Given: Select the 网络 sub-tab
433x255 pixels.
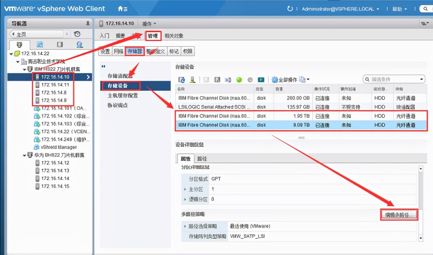Looking at the screenshot, I should (x=119, y=51).
